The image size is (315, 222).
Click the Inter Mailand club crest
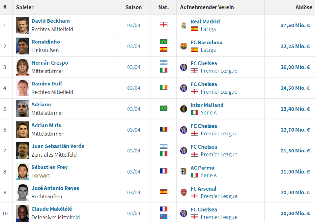(x=184, y=109)
